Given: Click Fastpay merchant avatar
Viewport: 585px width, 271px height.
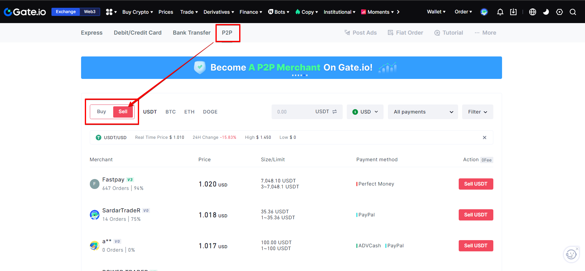Looking at the screenshot, I should (94, 184).
